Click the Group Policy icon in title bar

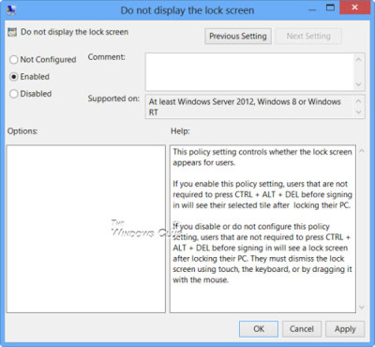pyautogui.click(x=11, y=10)
